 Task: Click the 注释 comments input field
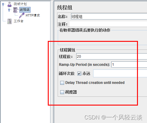[108, 24]
